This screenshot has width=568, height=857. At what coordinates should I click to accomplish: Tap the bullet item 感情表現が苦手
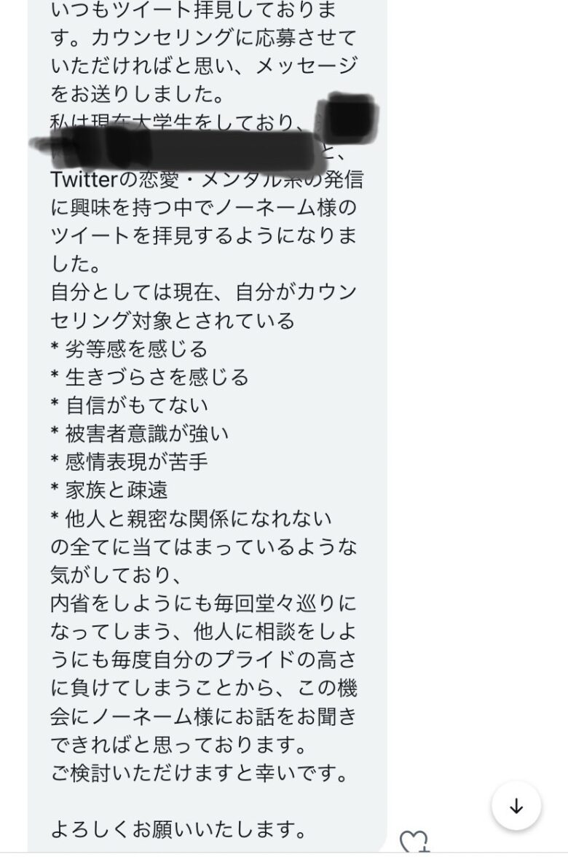click(x=130, y=462)
